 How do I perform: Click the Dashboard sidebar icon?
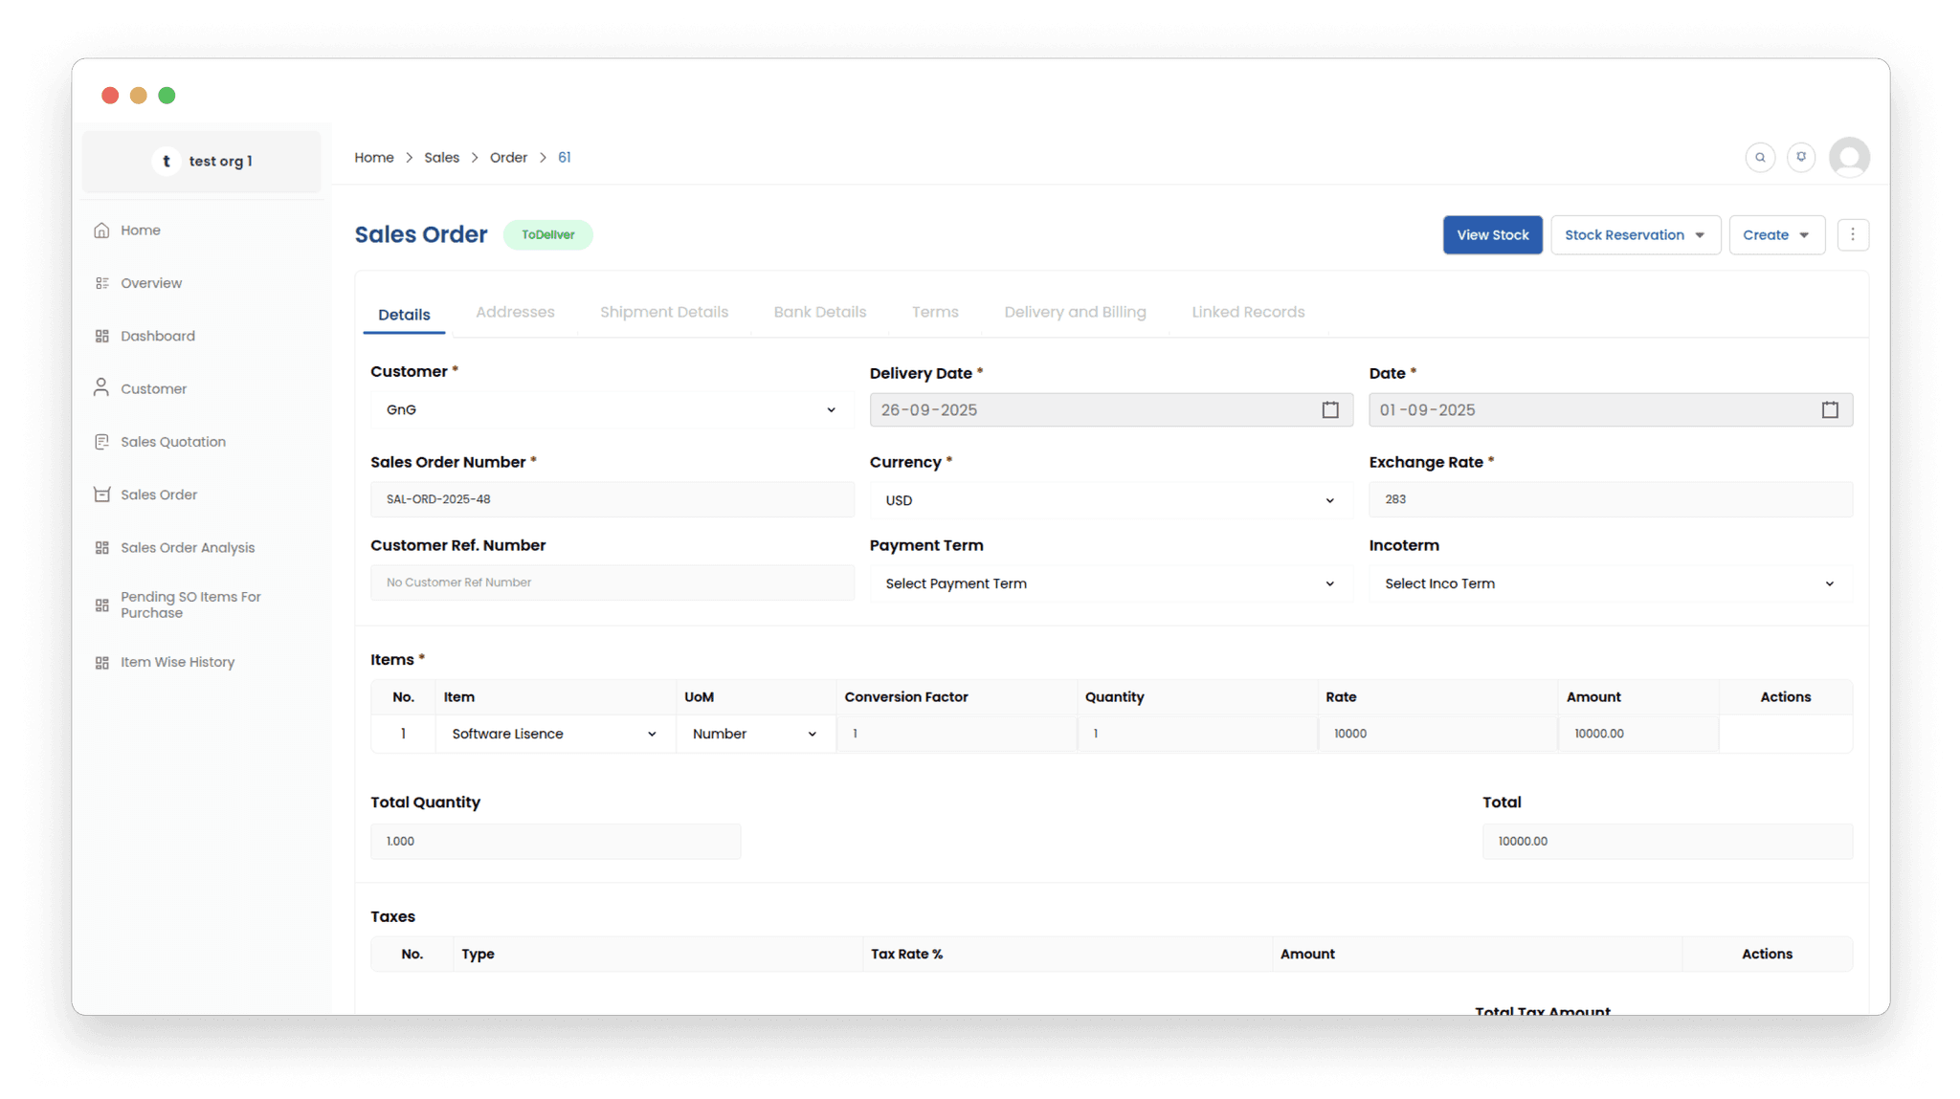point(102,336)
